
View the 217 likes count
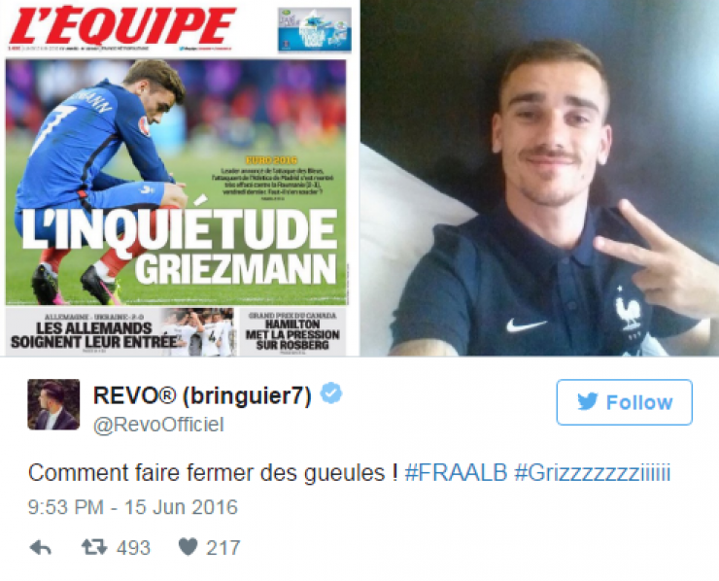coord(223,548)
